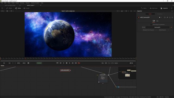Mute the audio speaker icon
This screenshot has width=174, height=98.
click(x=28, y=63)
